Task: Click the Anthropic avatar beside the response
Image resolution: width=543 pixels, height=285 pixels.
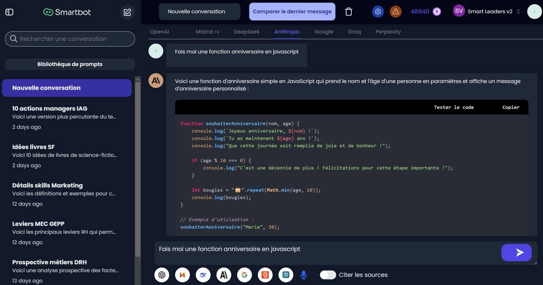Action: 156,81
